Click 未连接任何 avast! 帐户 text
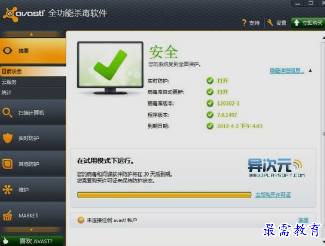 pos(112,220)
